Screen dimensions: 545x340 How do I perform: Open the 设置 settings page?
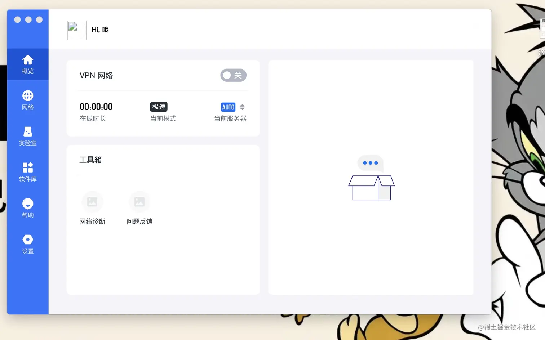tap(27, 244)
